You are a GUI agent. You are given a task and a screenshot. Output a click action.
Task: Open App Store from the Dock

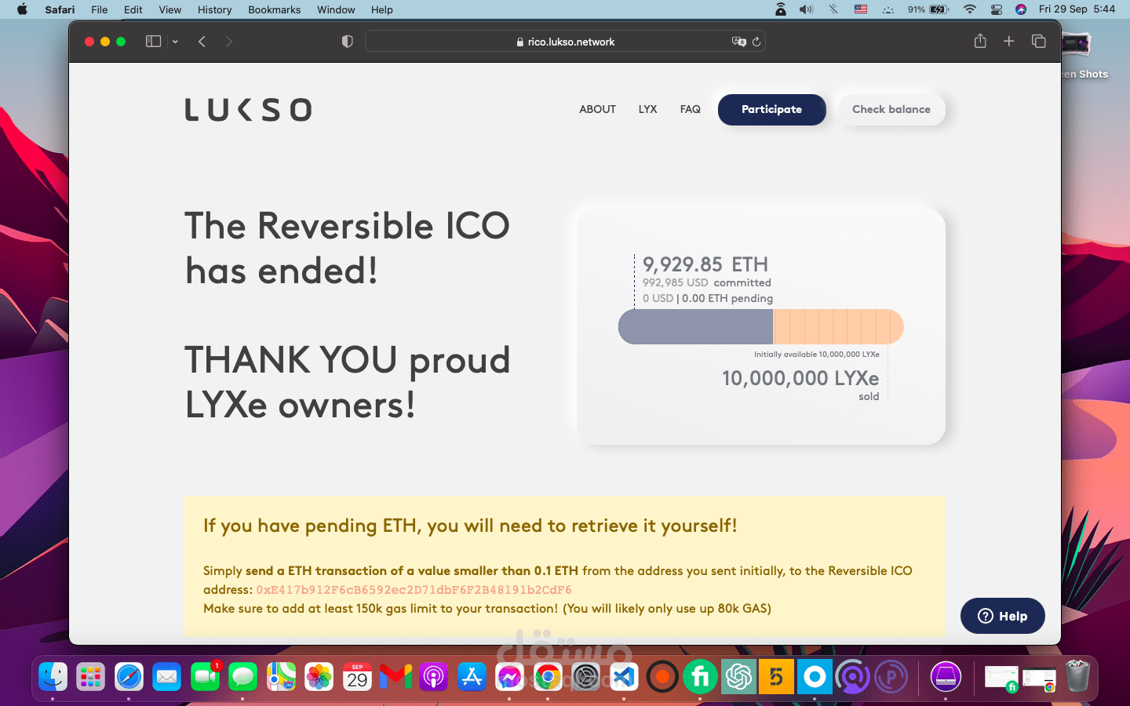tap(472, 676)
